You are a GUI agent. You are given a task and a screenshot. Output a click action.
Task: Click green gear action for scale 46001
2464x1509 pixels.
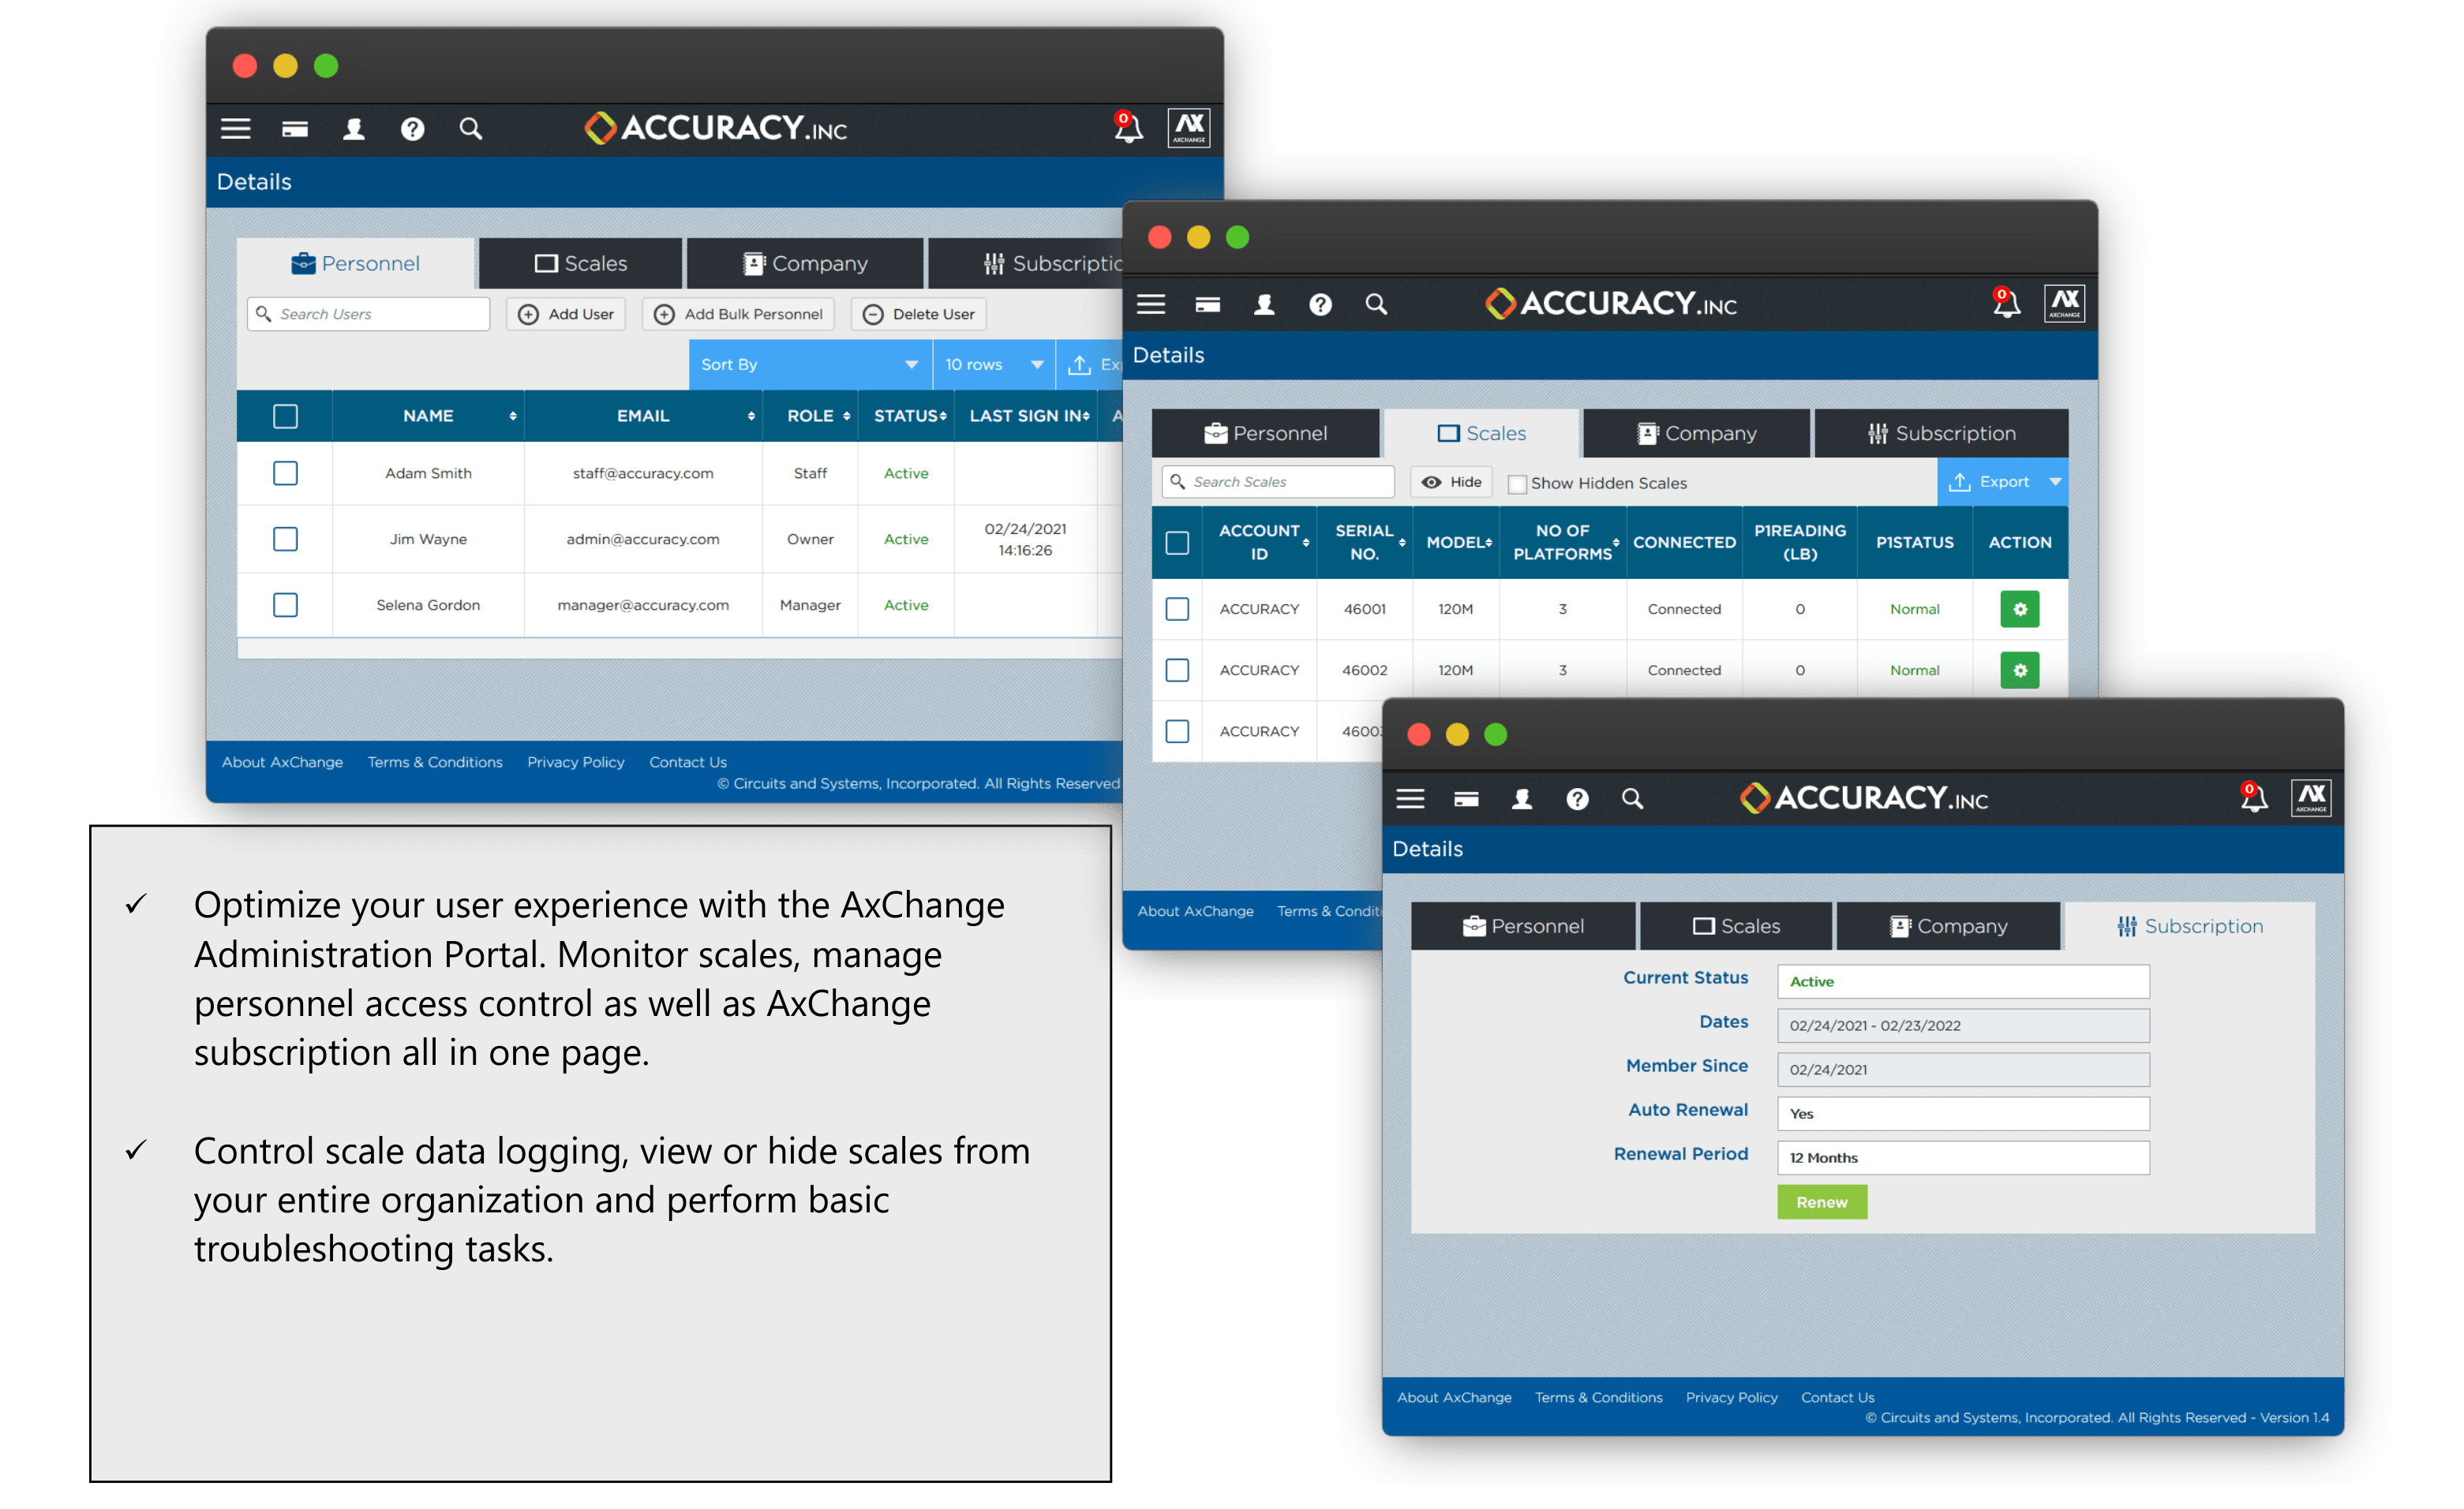(2019, 609)
